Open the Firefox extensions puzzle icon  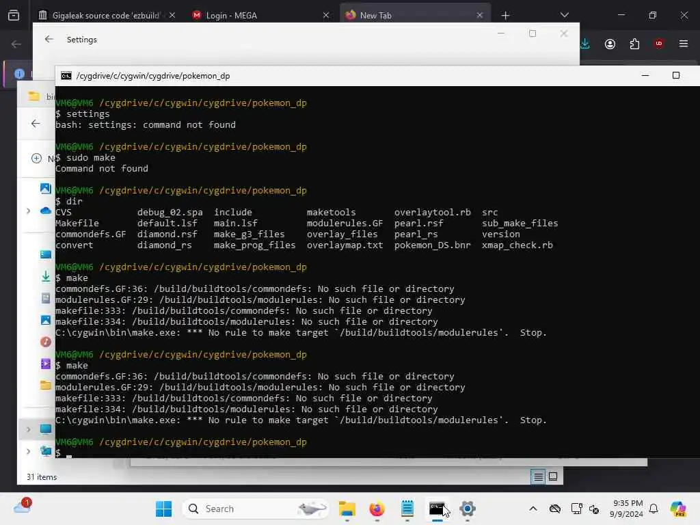634,44
